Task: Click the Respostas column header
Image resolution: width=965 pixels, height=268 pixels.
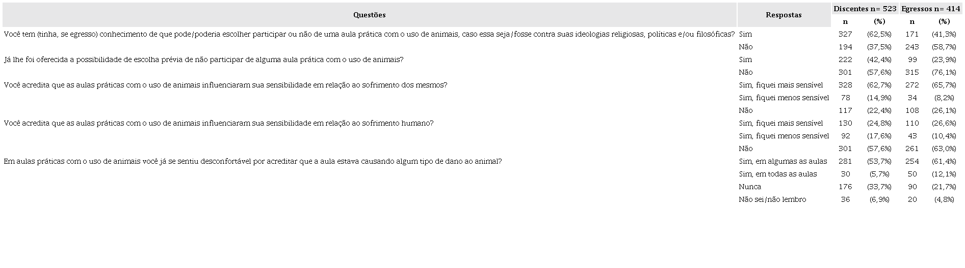Action: click(784, 15)
